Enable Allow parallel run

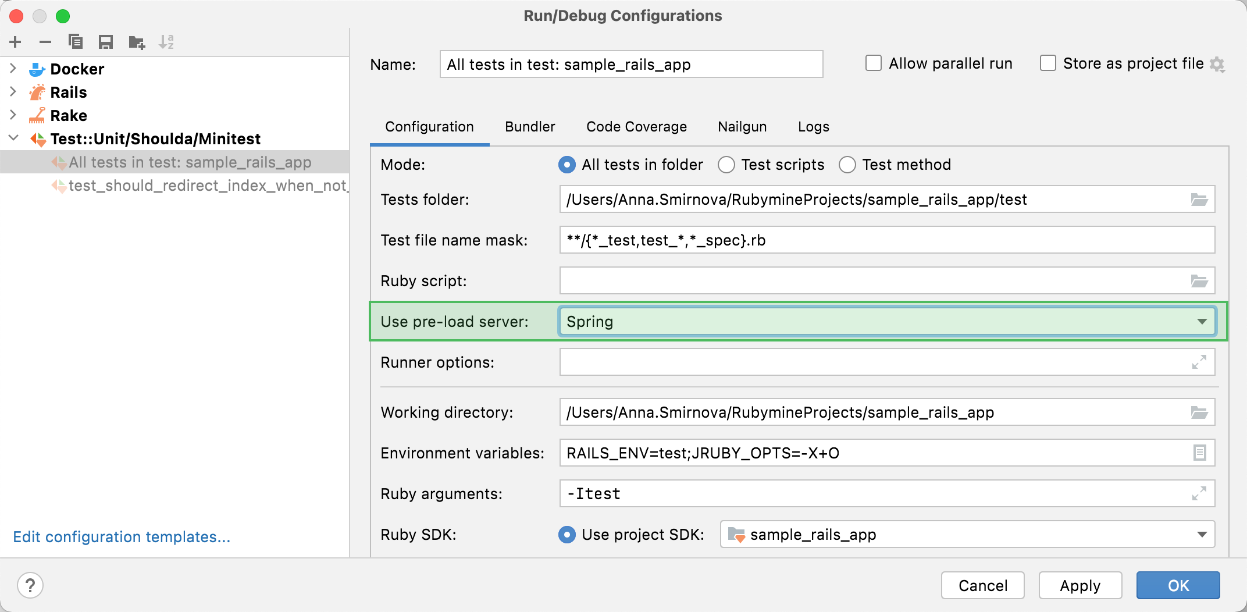coord(874,63)
